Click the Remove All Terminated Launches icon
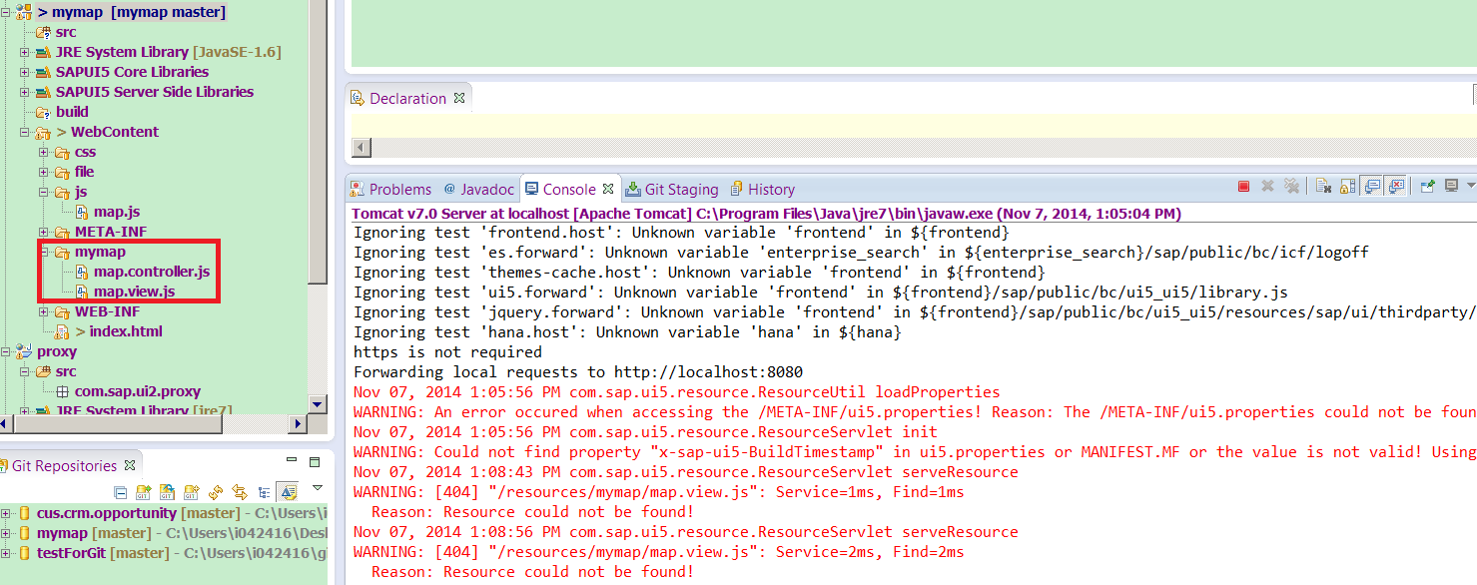 1291,186
